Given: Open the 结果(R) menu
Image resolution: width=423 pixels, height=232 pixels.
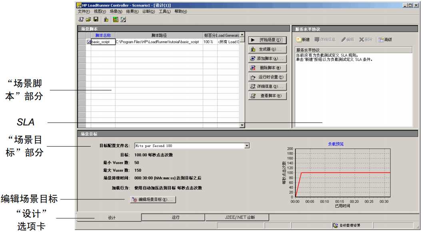Looking at the screenshot, I should [x=132, y=11].
